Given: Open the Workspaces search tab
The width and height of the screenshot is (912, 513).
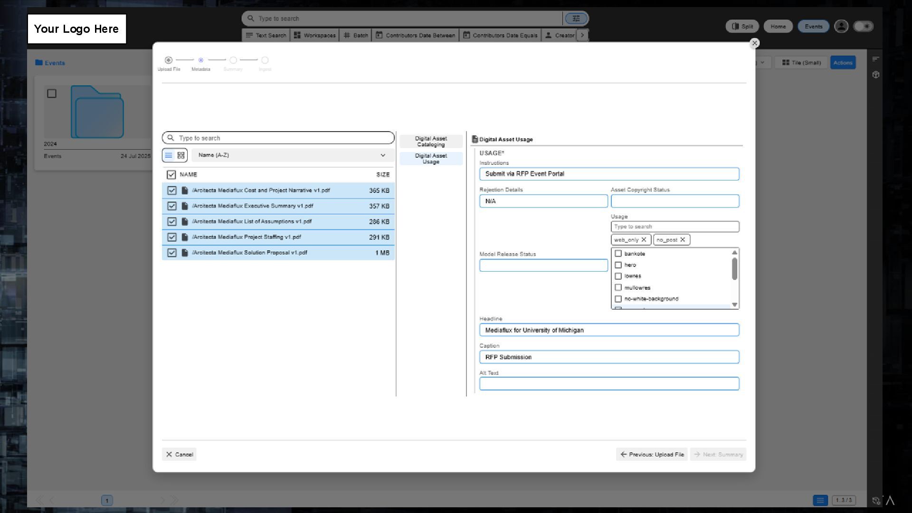Looking at the screenshot, I should 314,35.
